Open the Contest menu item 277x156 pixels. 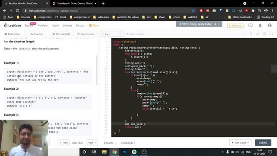pyautogui.click(x=68, y=26)
